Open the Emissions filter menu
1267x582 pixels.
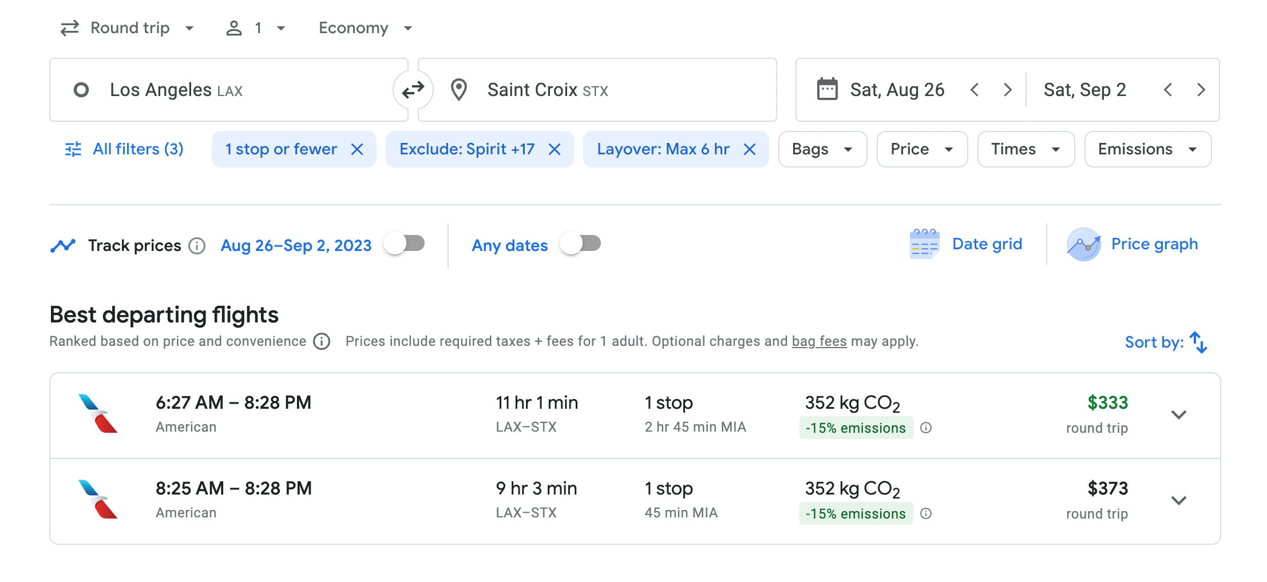1147,149
